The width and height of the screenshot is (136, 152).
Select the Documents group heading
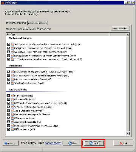click(x=15, y=66)
